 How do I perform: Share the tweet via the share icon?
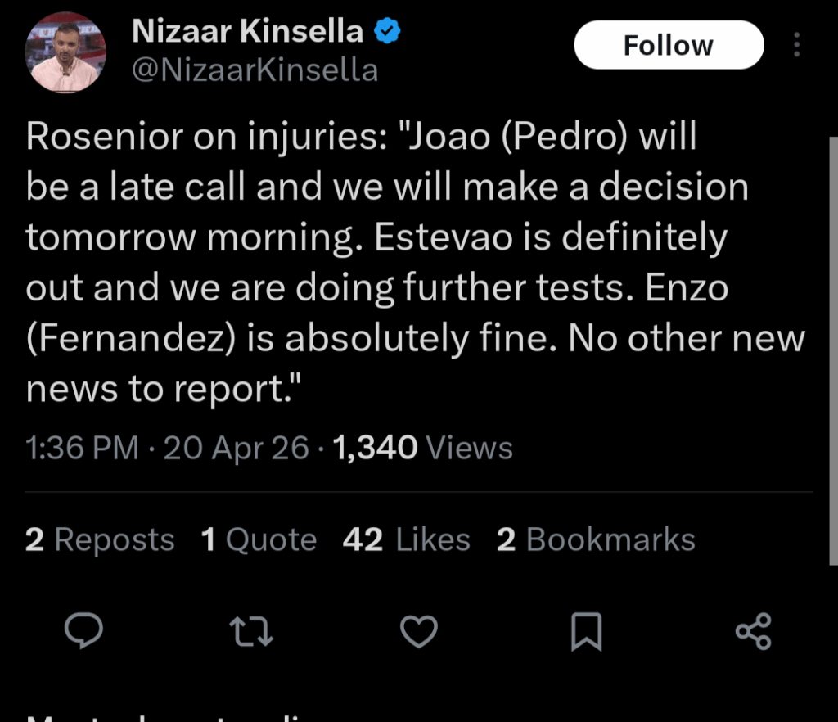tap(754, 630)
